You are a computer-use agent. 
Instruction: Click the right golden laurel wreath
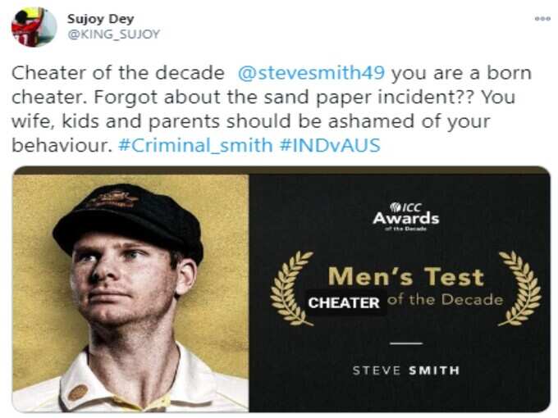[x=519, y=289]
